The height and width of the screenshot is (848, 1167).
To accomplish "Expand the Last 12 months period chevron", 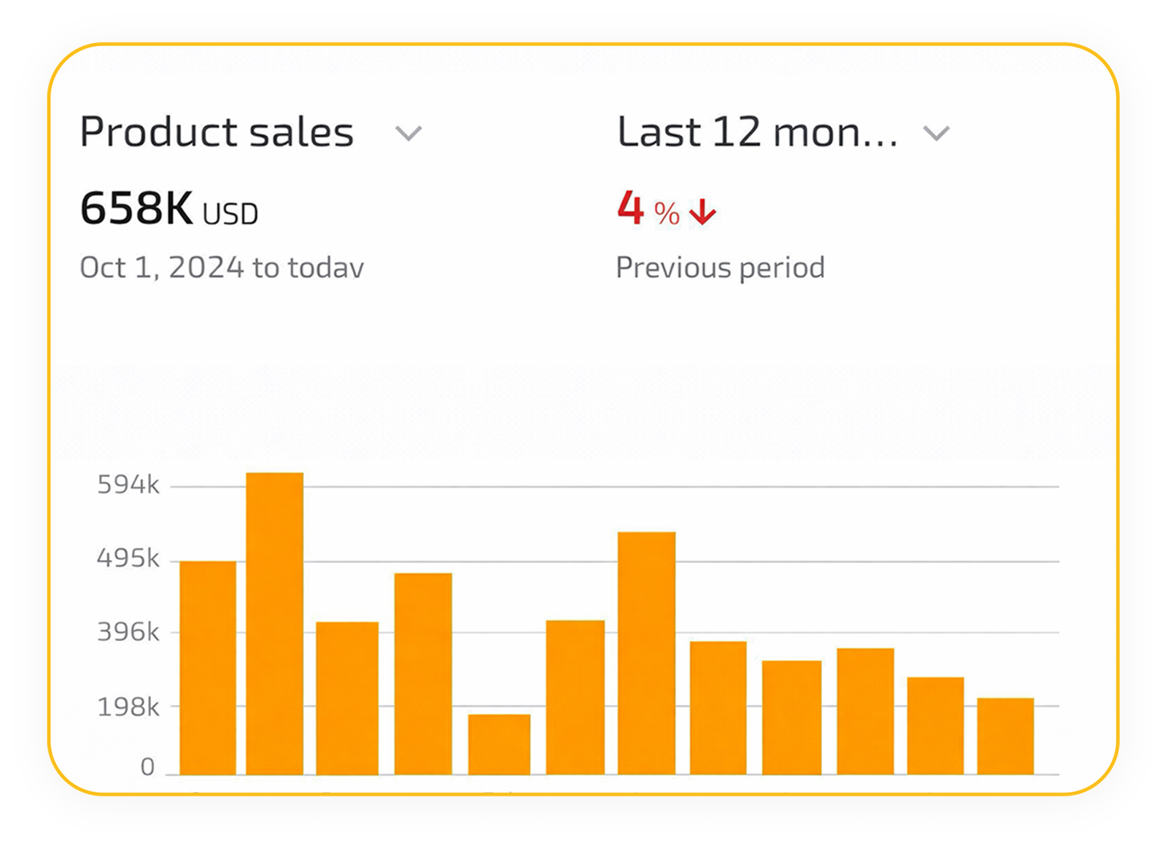I will pos(936,133).
